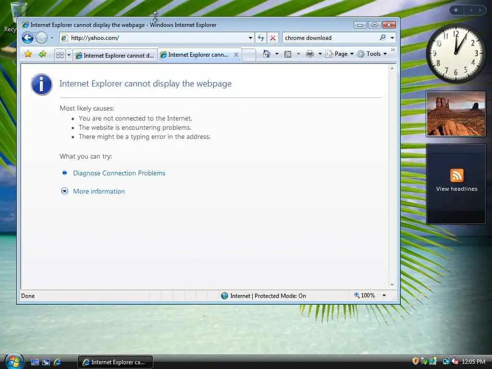The image size is (492, 369).
Task: Close the active tab with its X
Action: coord(236,55)
